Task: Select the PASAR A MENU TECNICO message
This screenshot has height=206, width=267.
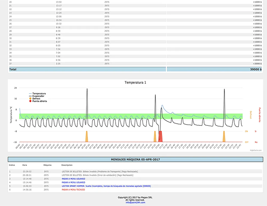Action: 72,189
